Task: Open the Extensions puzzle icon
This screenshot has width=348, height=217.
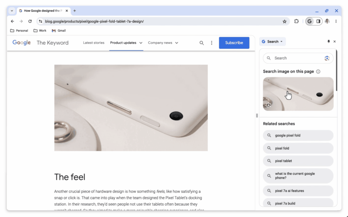Action: (296, 21)
